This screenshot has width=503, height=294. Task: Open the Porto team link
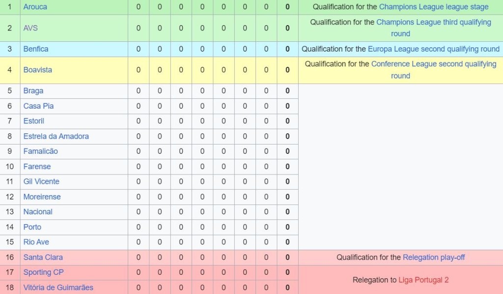tap(32, 227)
